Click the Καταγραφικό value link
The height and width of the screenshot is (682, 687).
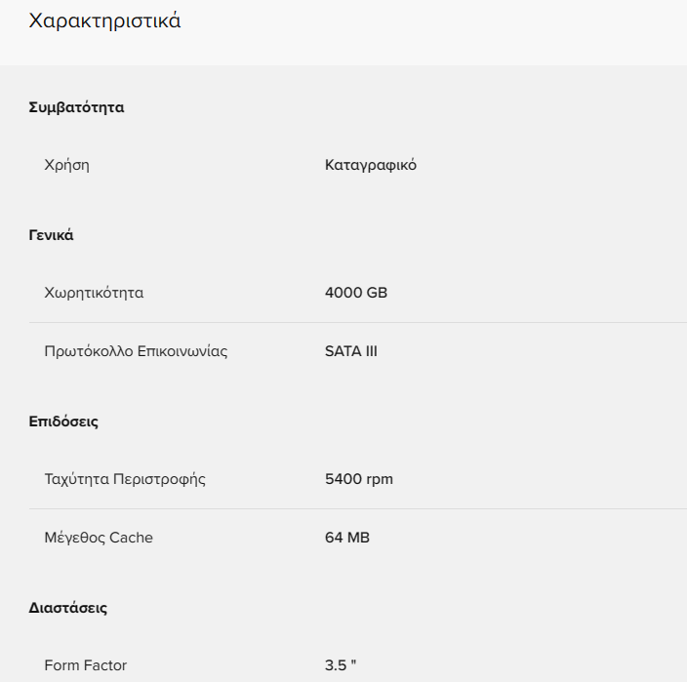coord(371,165)
